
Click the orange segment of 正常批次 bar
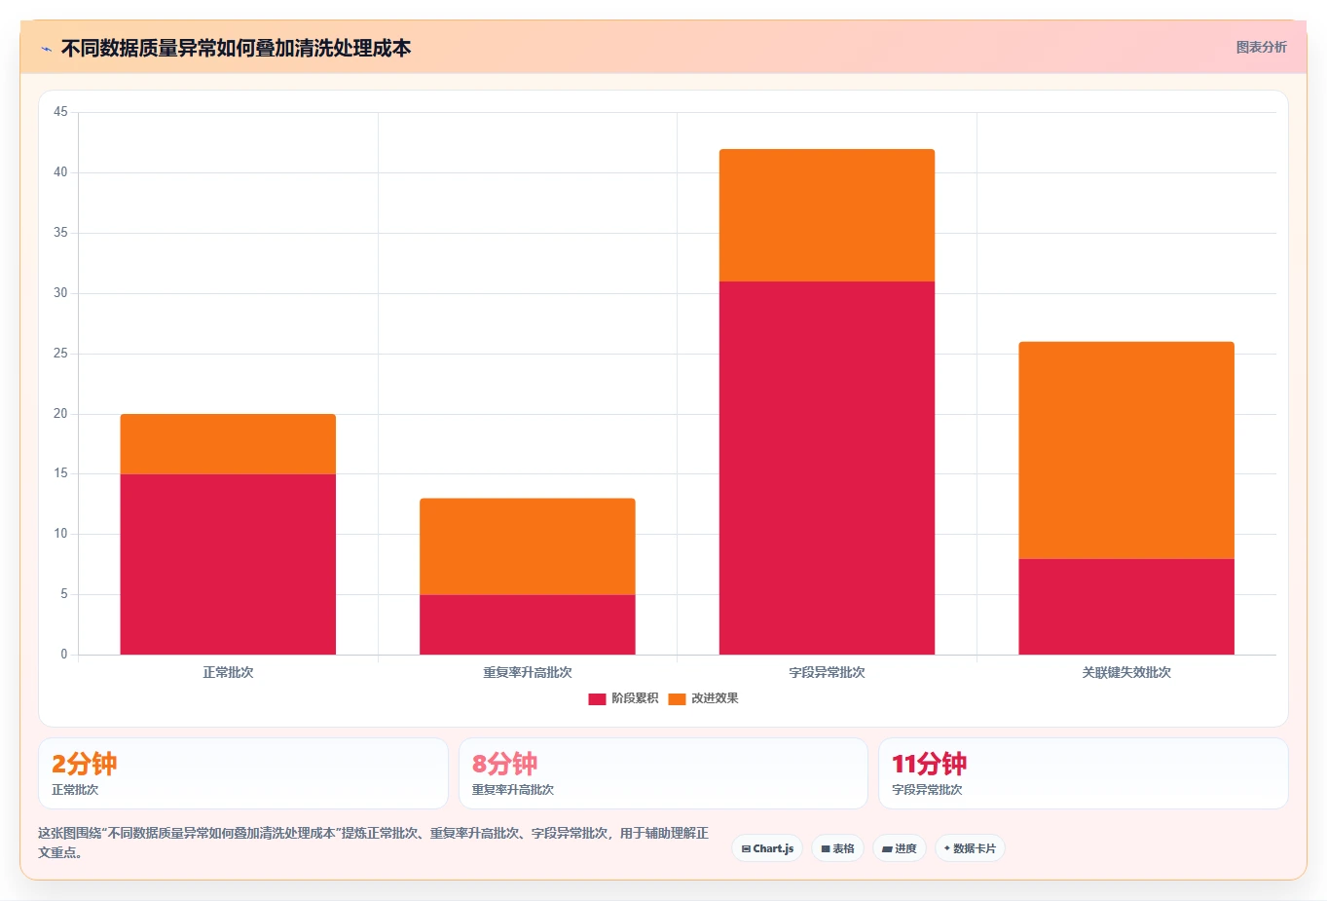tap(228, 444)
